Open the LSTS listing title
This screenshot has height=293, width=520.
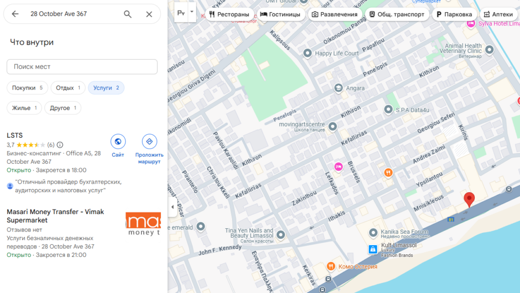click(15, 135)
